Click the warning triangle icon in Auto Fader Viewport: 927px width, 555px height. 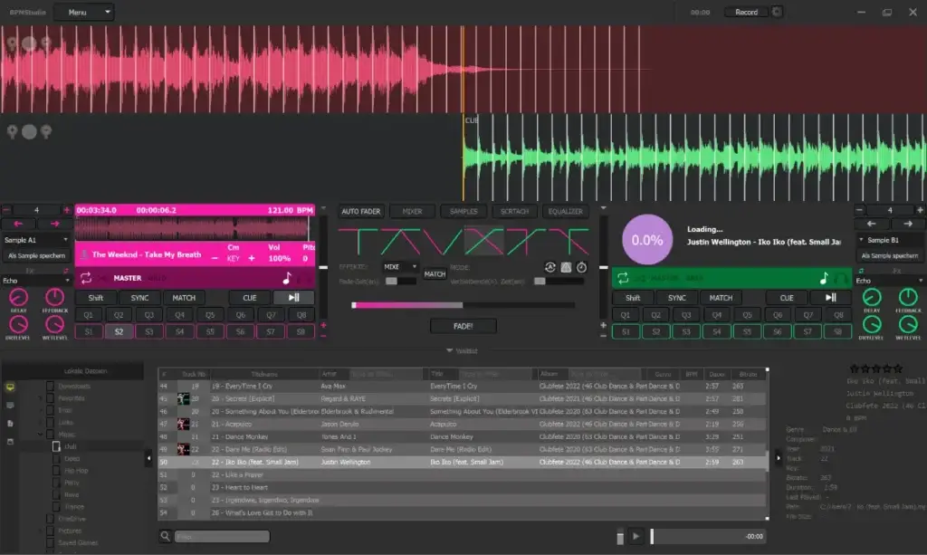(x=566, y=267)
